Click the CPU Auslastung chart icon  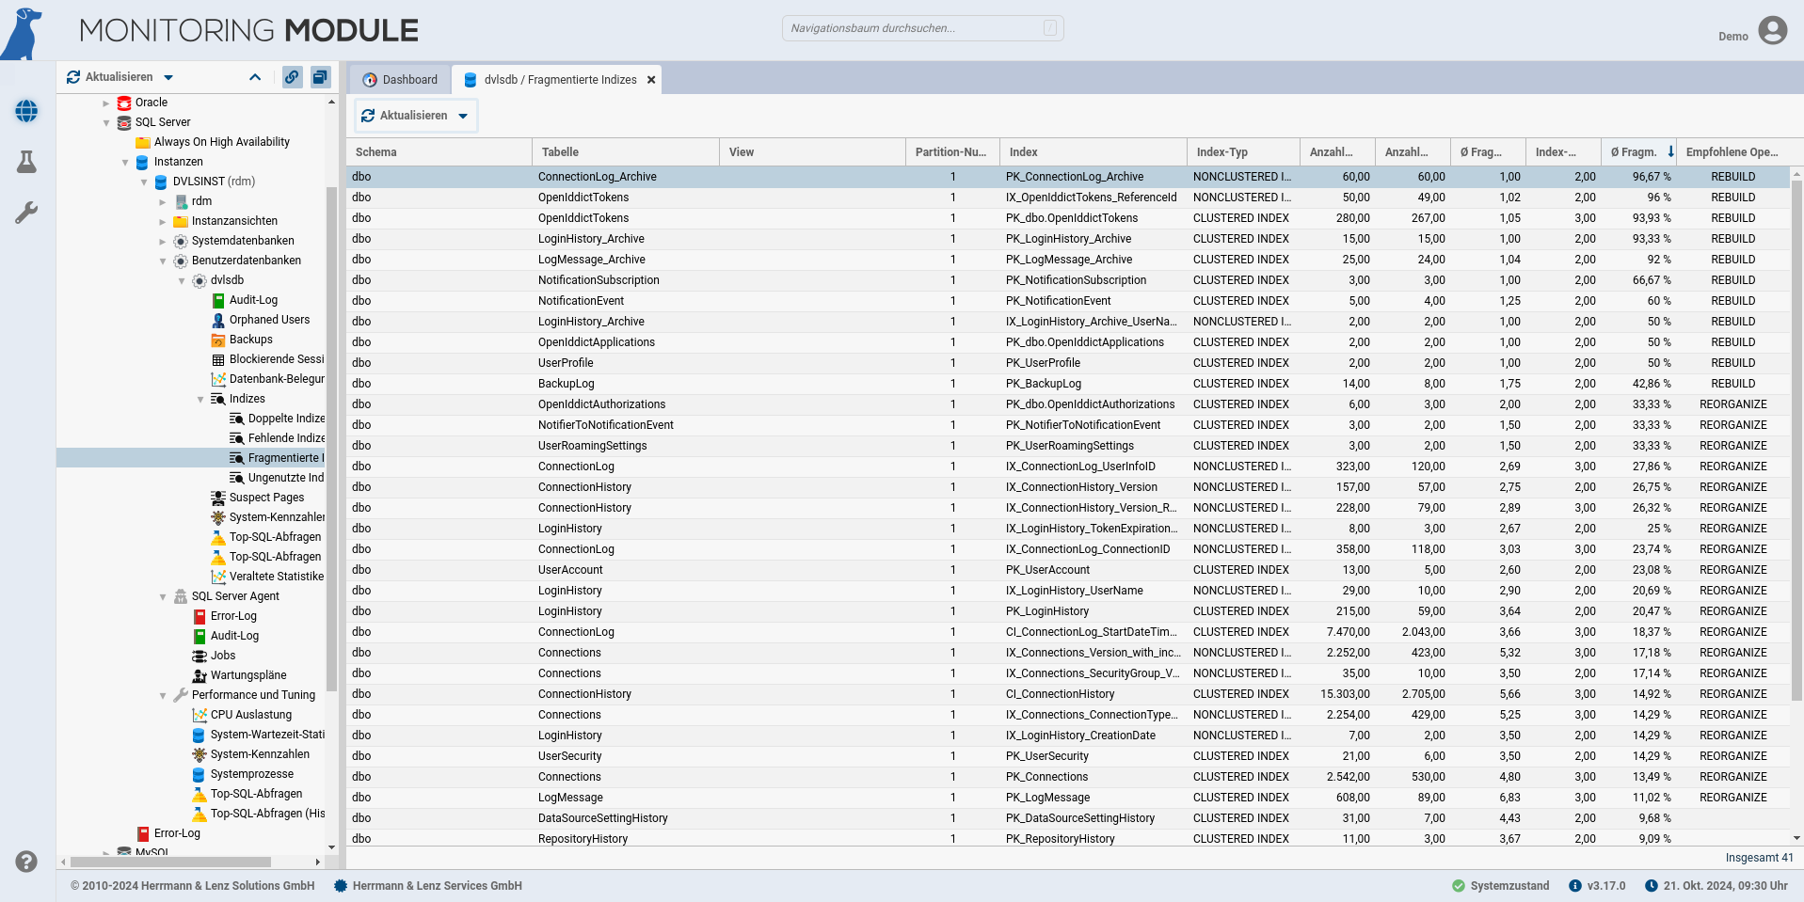200,715
